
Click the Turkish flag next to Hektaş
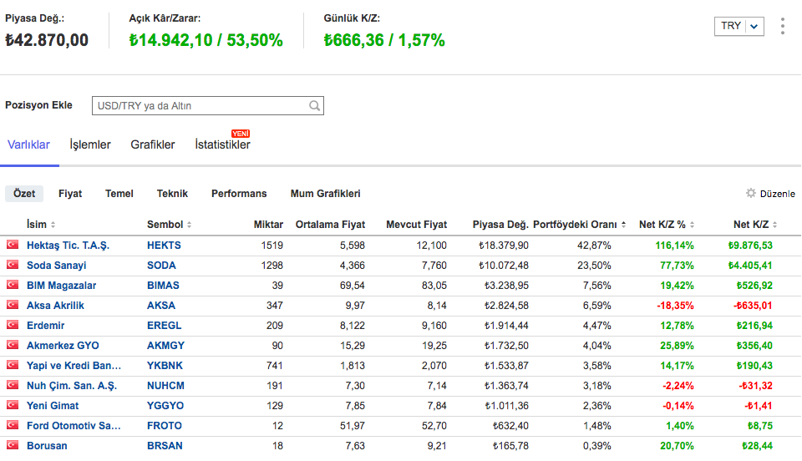click(13, 245)
